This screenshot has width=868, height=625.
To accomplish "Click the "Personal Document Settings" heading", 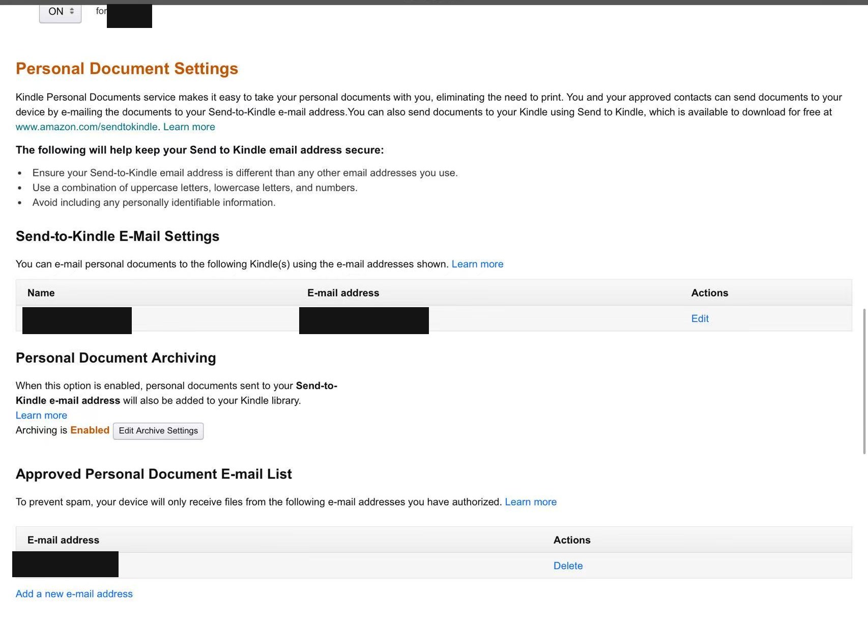I will pos(127,69).
